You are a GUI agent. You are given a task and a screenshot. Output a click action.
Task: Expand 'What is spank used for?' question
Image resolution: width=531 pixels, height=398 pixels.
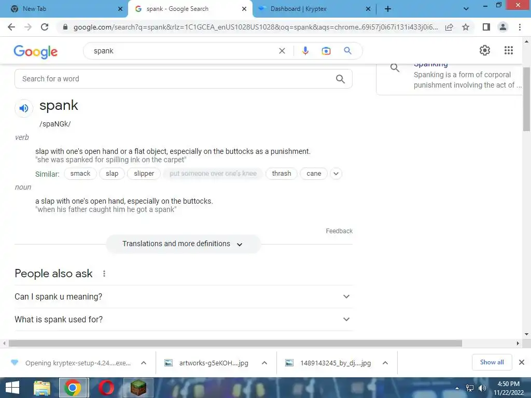point(183,319)
